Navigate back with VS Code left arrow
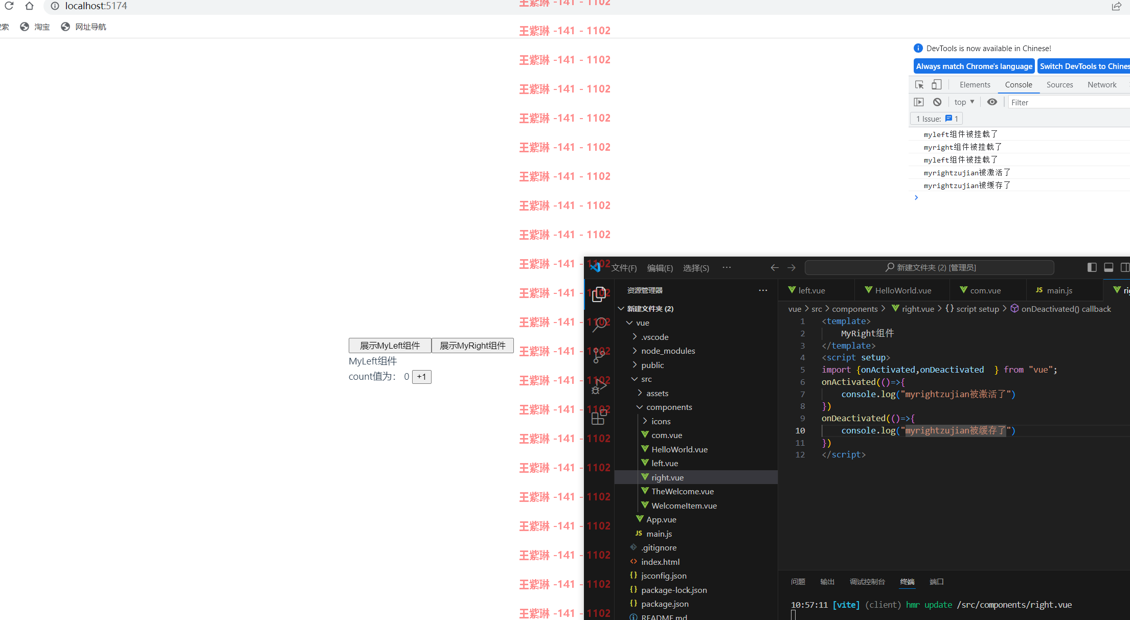 click(775, 267)
